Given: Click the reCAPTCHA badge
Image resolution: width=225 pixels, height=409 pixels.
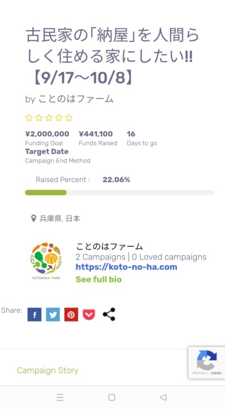Looking at the screenshot, I should (x=206, y=362).
